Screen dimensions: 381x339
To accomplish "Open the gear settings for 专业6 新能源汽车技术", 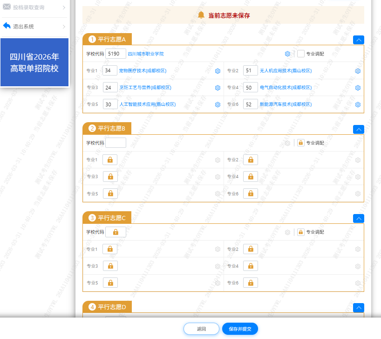I will click(358, 104).
